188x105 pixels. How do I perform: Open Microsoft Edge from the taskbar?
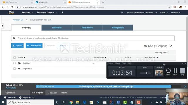point(85,102)
